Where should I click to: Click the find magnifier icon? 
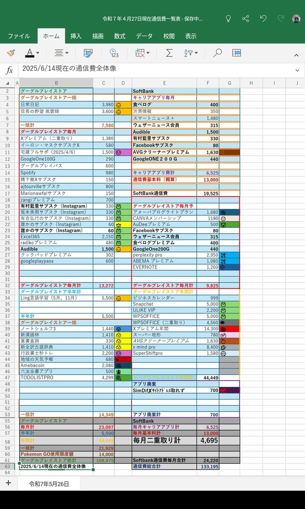click(217, 53)
